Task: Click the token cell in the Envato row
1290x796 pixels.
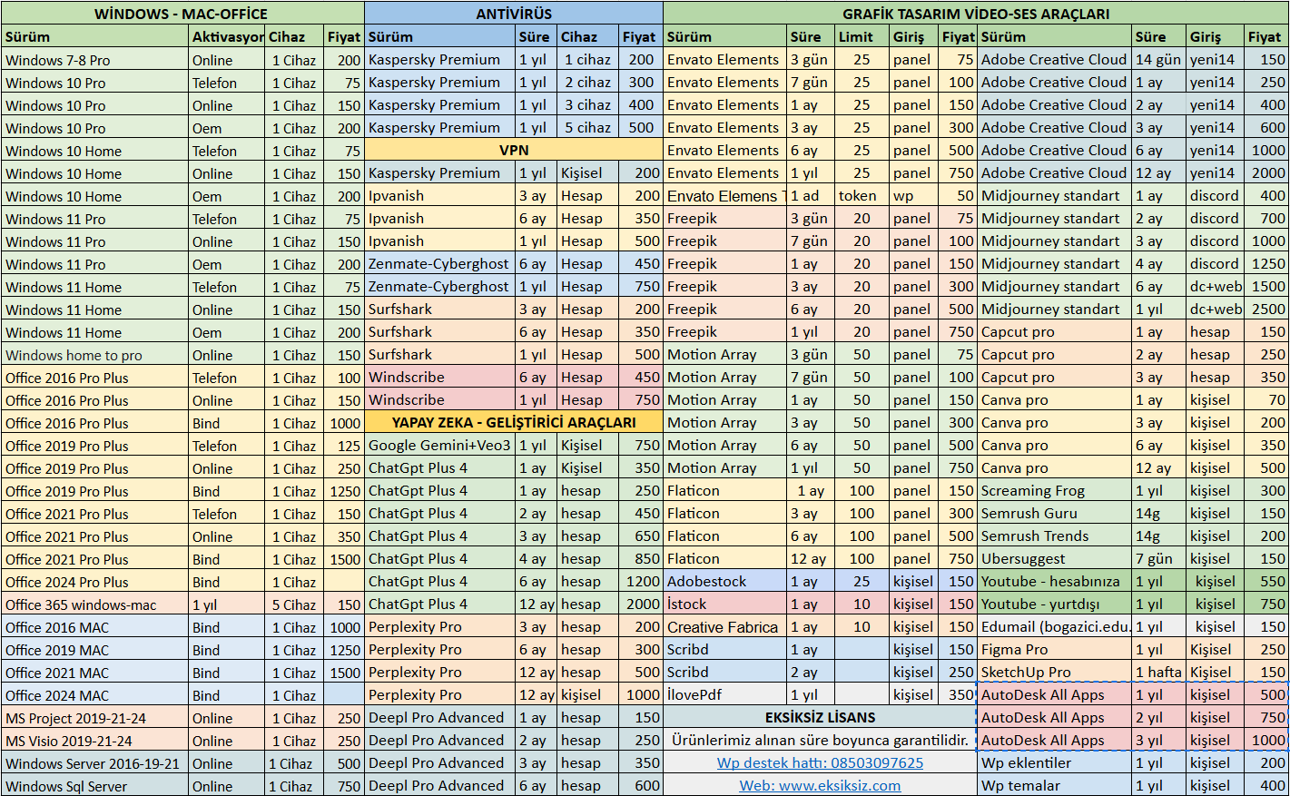Action: point(862,195)
